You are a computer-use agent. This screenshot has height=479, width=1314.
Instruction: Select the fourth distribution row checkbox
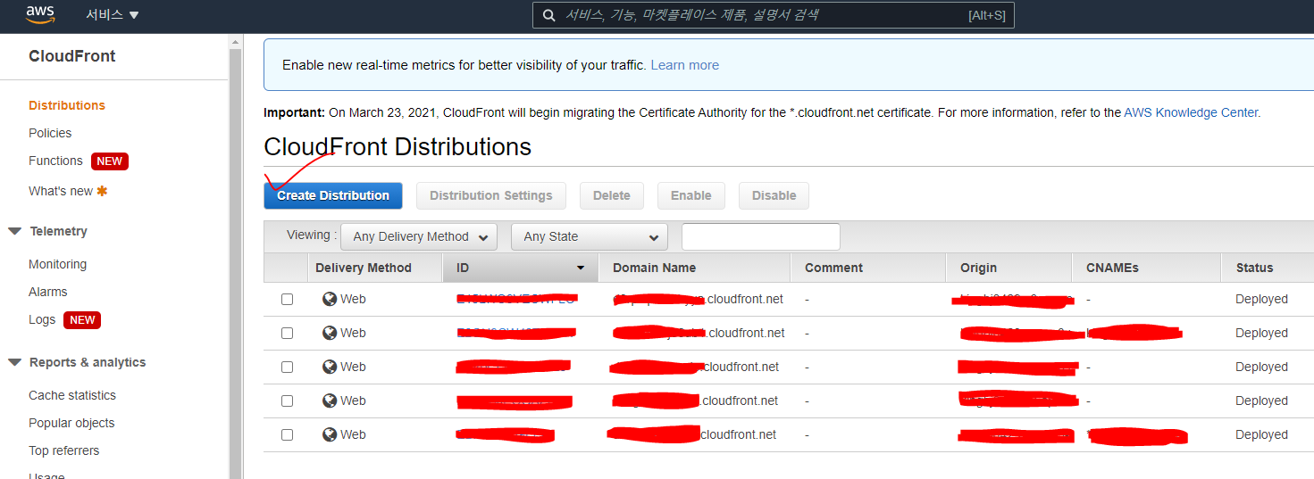click(287, 401)
